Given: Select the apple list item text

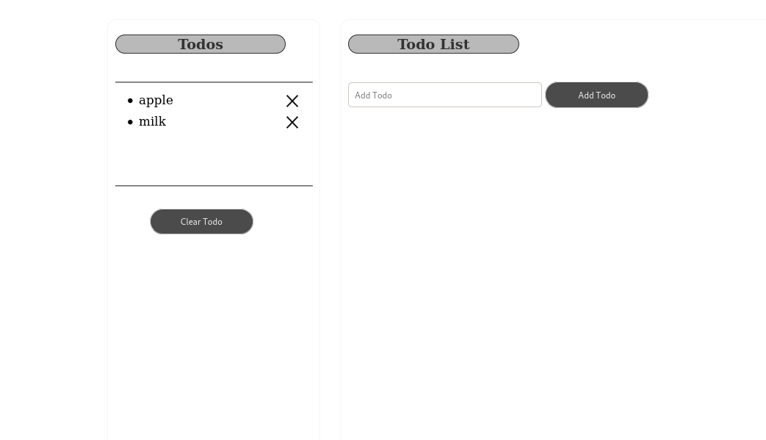Looking at the screenshot, I should 156,100.
